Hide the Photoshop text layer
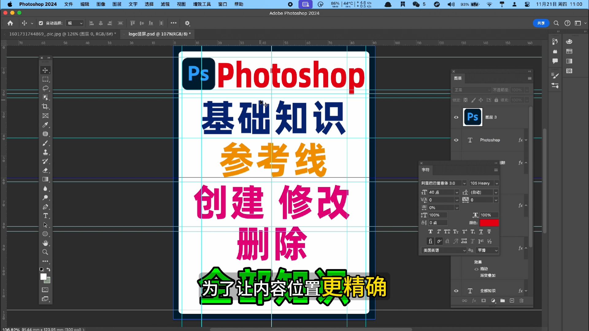589x331 pixels. pos(456,140)
